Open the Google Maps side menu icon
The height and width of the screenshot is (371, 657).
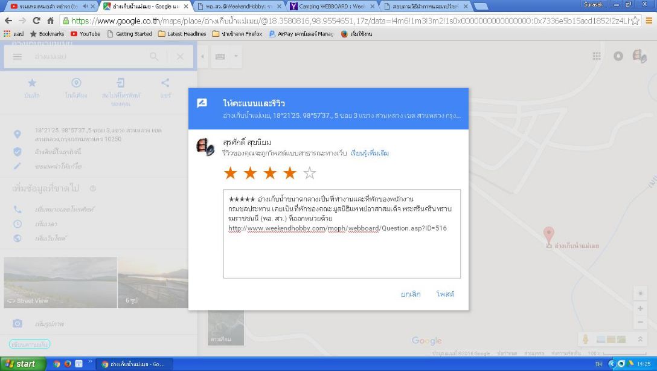click(17, 56)
